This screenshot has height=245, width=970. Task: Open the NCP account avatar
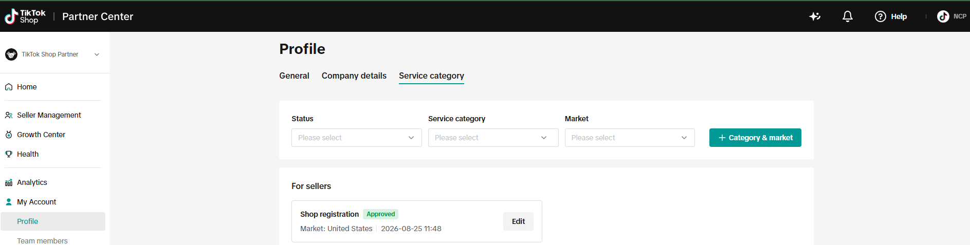(x=943, y=16)
